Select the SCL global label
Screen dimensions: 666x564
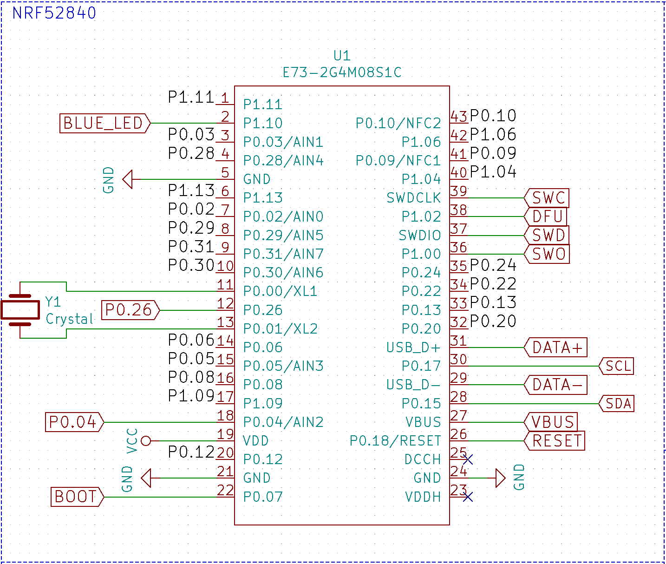point(617,366)
